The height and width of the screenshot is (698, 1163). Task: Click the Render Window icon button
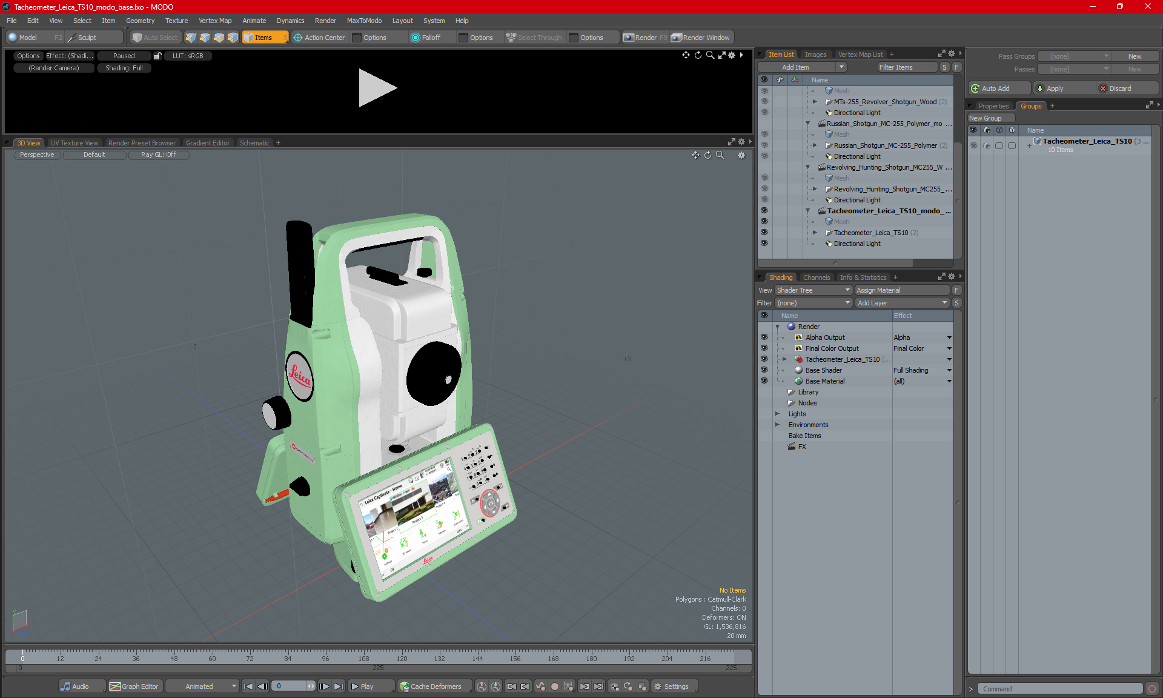701,38
